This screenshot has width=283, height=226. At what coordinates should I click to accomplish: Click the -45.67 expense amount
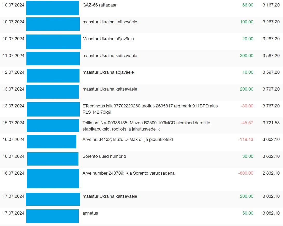tap(247, 123)
